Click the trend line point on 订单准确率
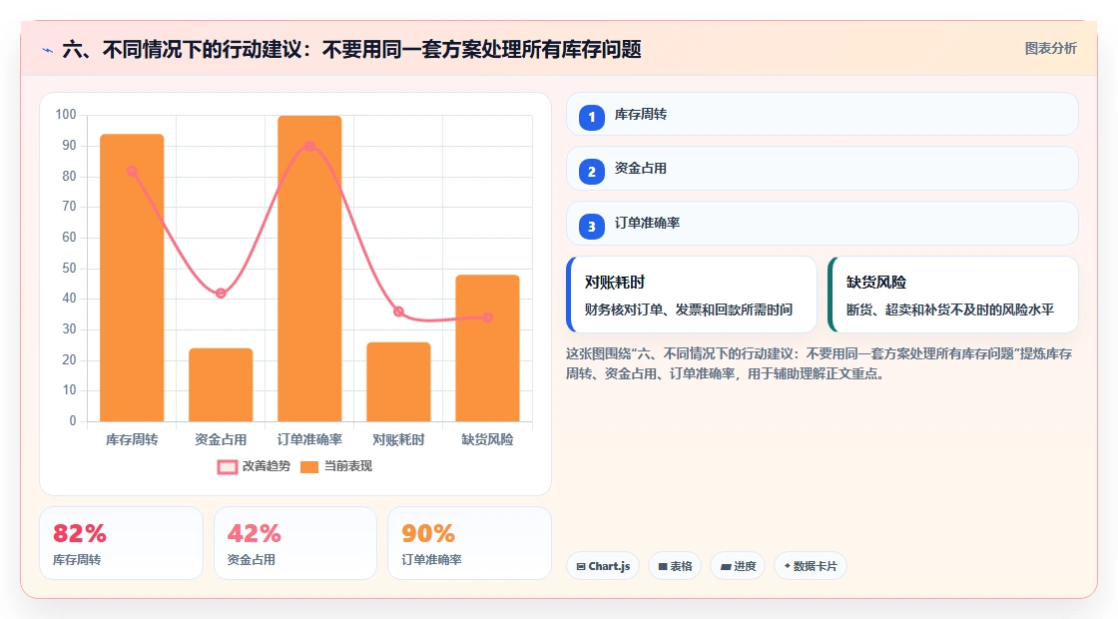This screenshot has width=1118, height=619. pos(309,146)
